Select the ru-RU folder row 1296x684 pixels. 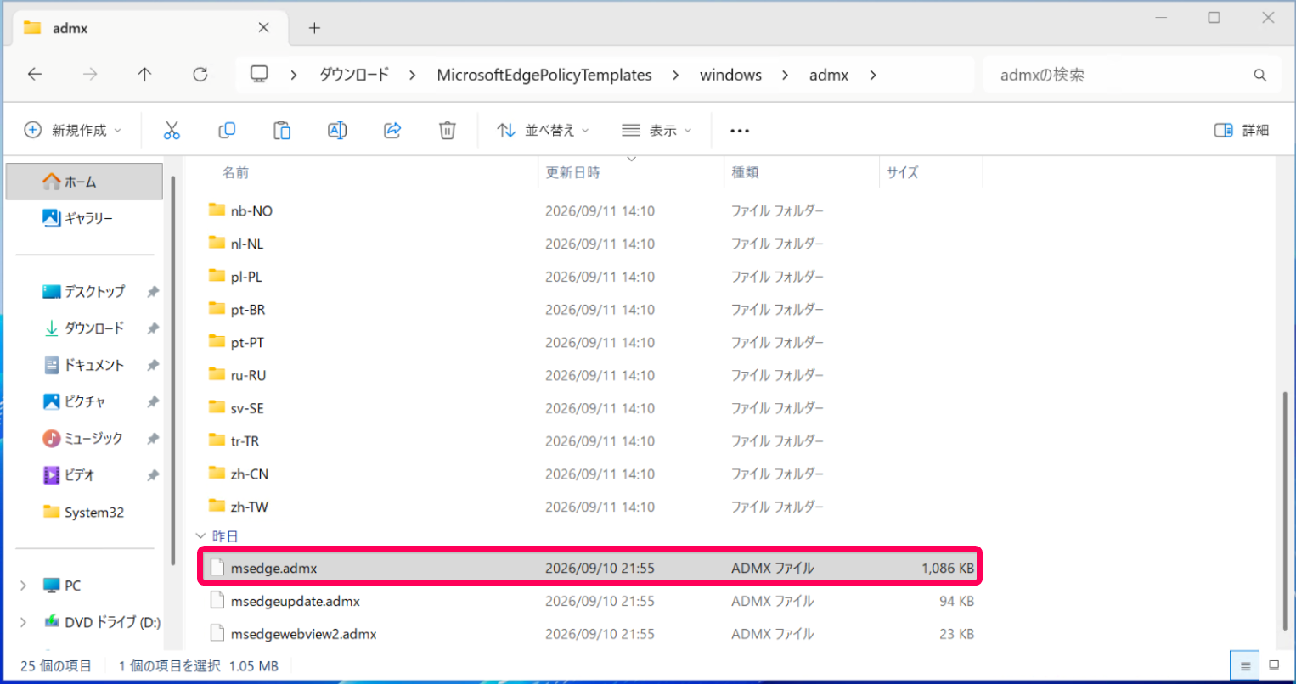(592, 375)
